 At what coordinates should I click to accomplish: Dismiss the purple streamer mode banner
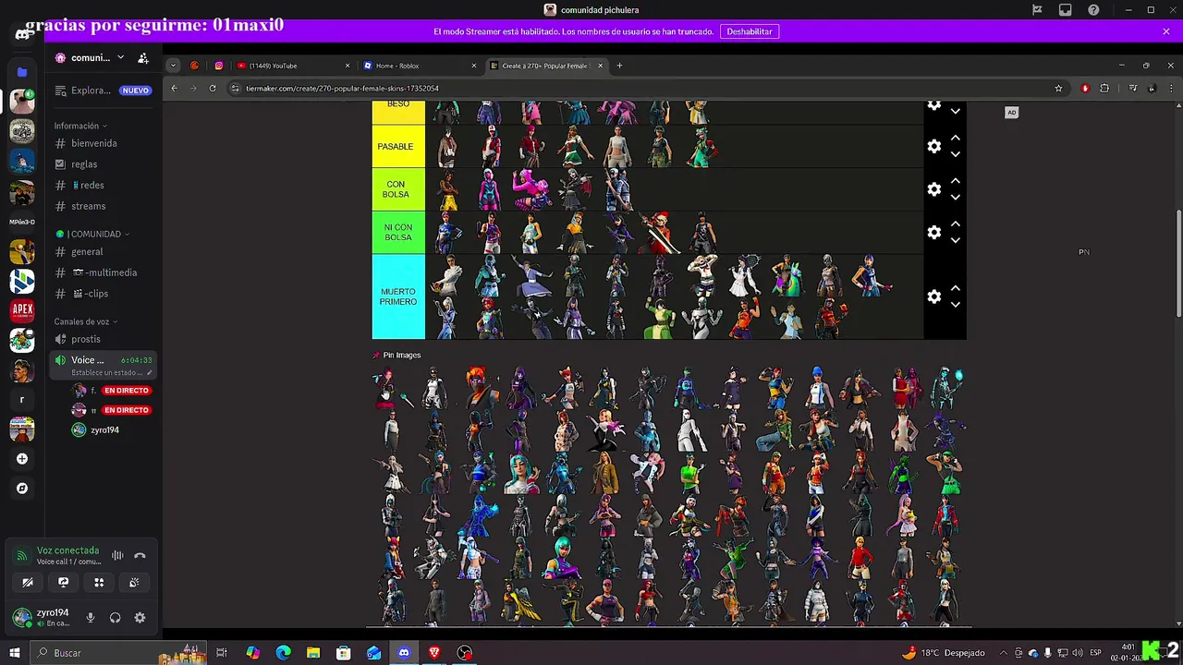click(x=1166, y=31)
